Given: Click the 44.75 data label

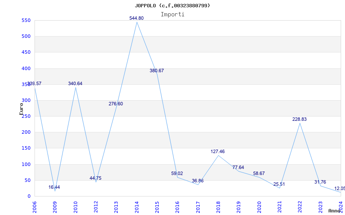Looking at the screenshot, I should click(x=95, y=178).
